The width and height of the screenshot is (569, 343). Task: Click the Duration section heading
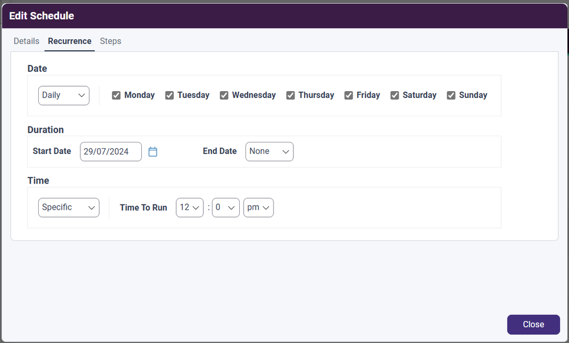(46, 129)
